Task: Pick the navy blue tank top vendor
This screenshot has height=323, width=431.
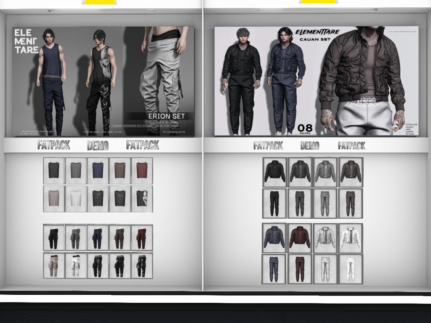Action: point(98,170)
